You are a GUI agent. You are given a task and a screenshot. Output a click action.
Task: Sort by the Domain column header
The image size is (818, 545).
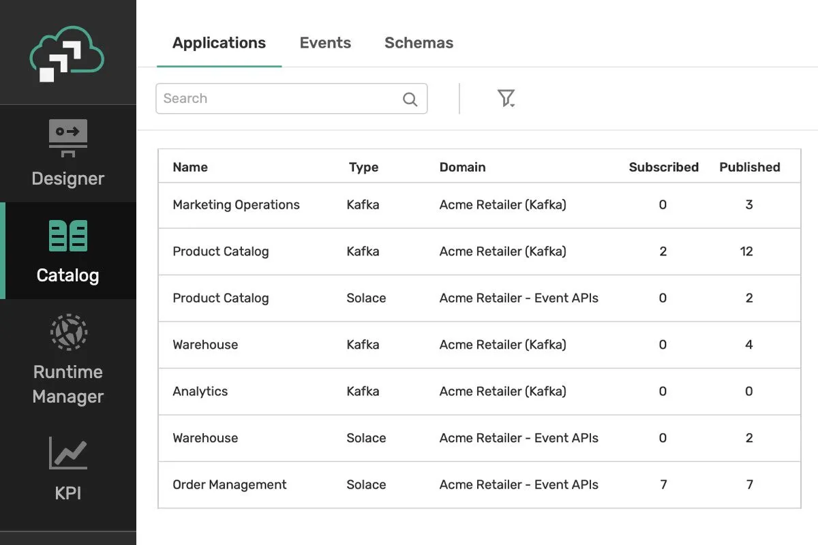coord(462,168)
